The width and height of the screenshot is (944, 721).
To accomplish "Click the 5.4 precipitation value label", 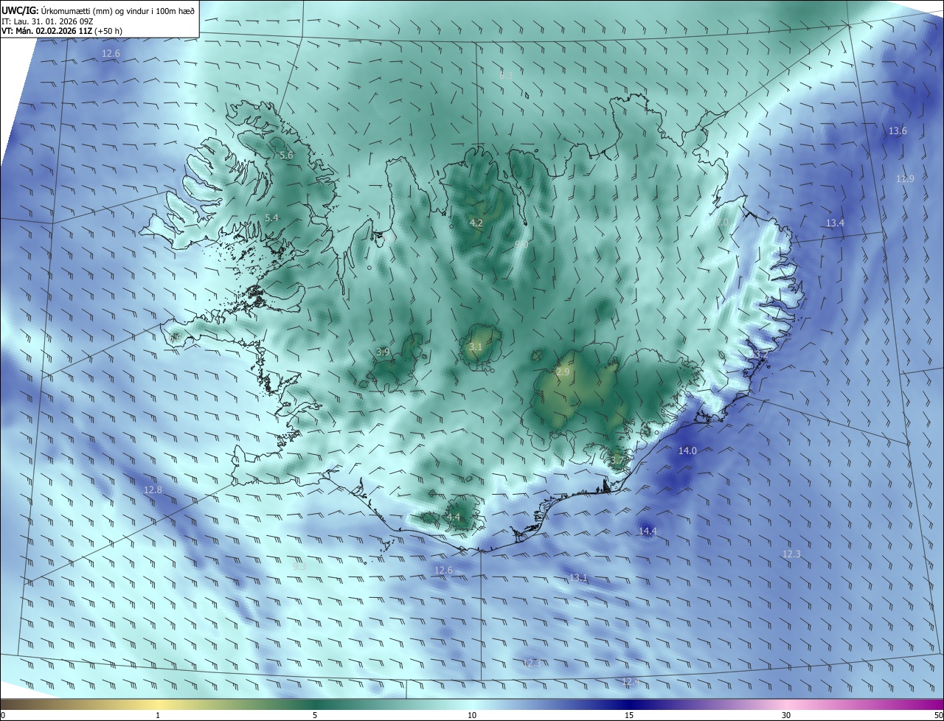I will click(x=271, y=218).
